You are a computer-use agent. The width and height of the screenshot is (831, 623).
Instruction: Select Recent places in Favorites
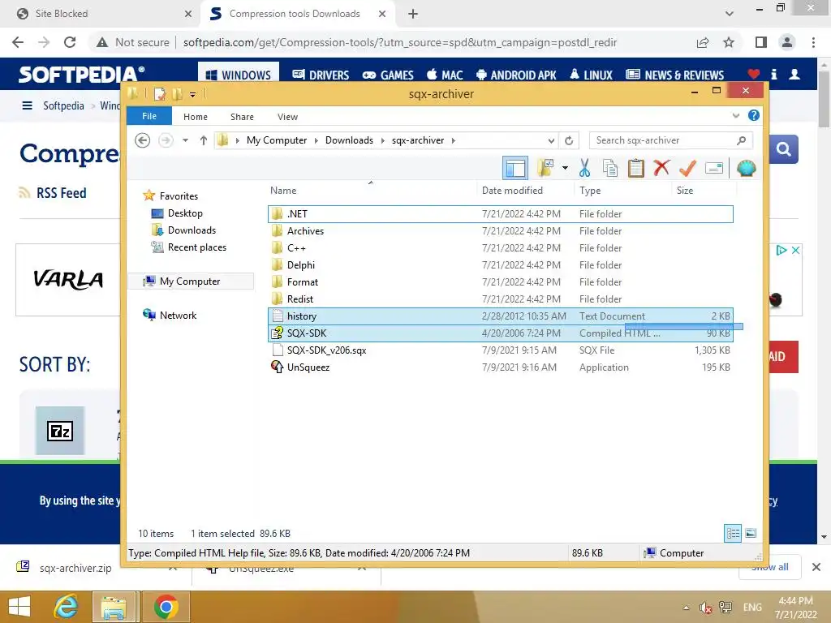(x=196, y=247)
